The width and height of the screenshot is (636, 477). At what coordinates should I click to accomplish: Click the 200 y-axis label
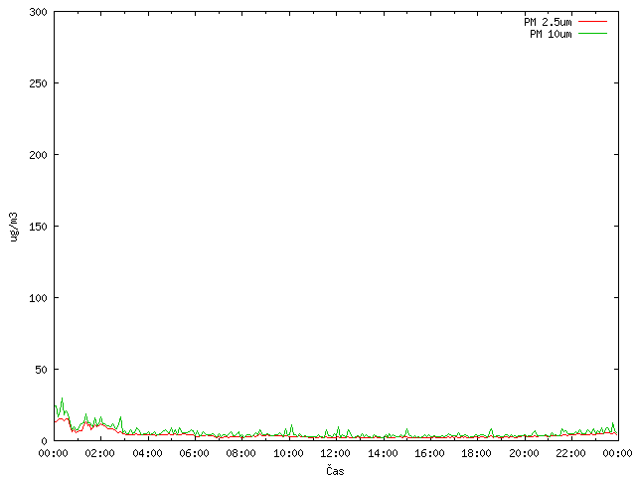coord(38,155)
